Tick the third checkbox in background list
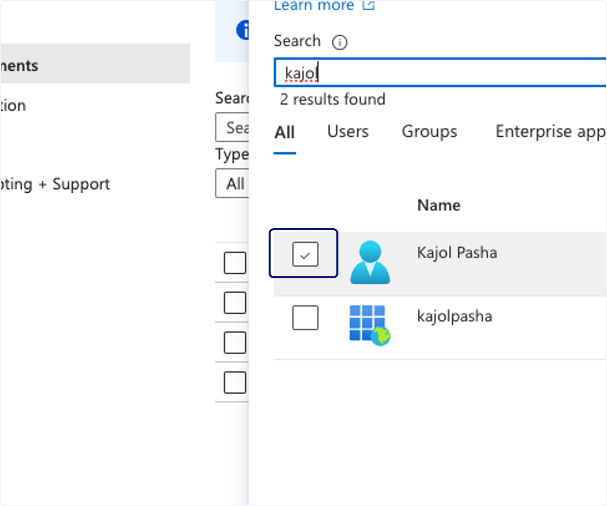The width and height of the screenshot is (607, 506). pyautogui.click(x=235, y=343)
